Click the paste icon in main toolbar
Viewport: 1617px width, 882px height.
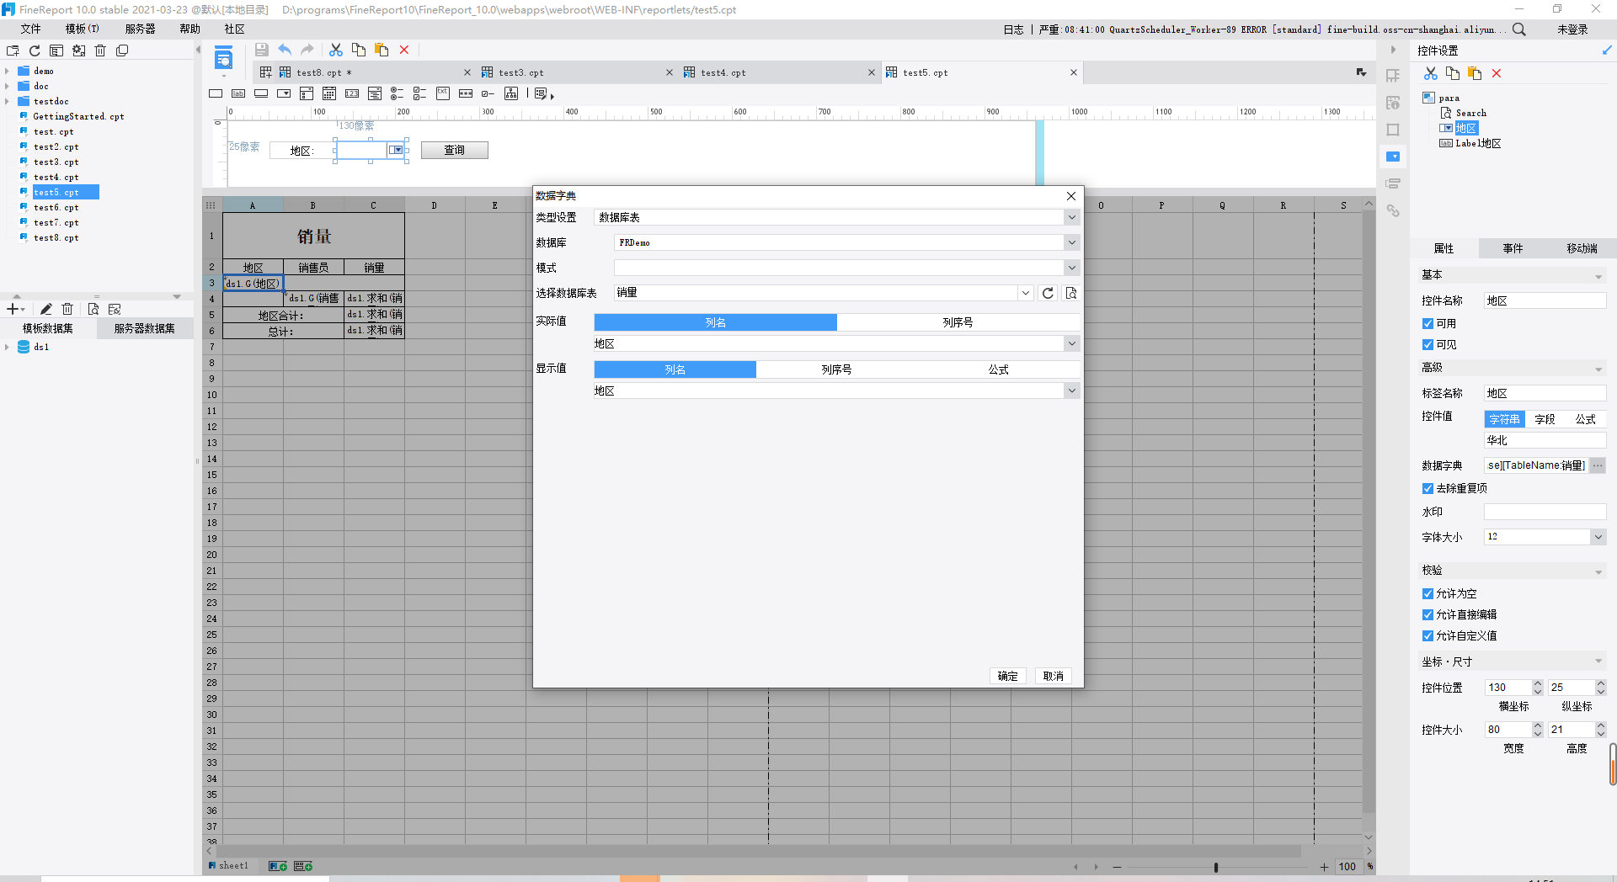click(382, 50)
